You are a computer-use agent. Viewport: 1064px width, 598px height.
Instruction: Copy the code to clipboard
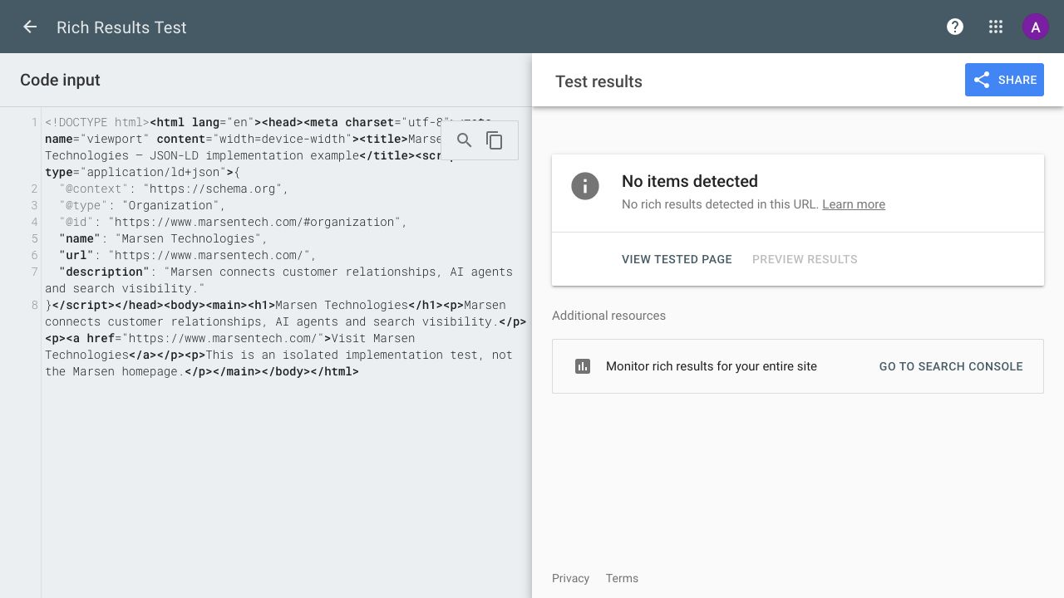pyautogui.click(x=495, y=140)
